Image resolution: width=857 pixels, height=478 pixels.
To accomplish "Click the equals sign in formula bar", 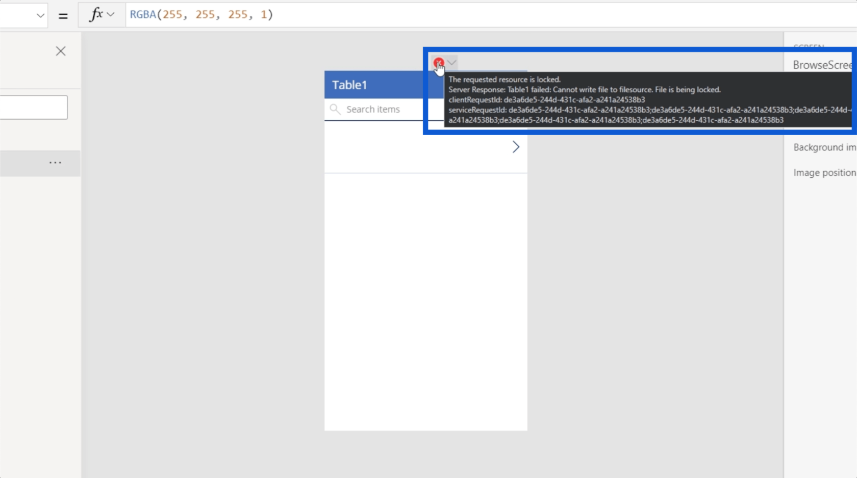I will click(x=63, y=16).
